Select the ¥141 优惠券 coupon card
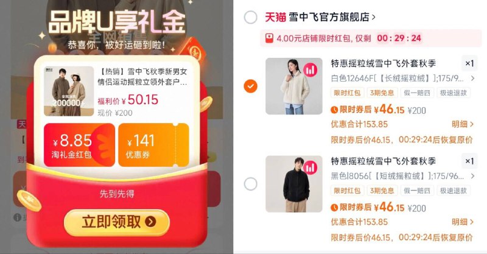 (153, 145)
